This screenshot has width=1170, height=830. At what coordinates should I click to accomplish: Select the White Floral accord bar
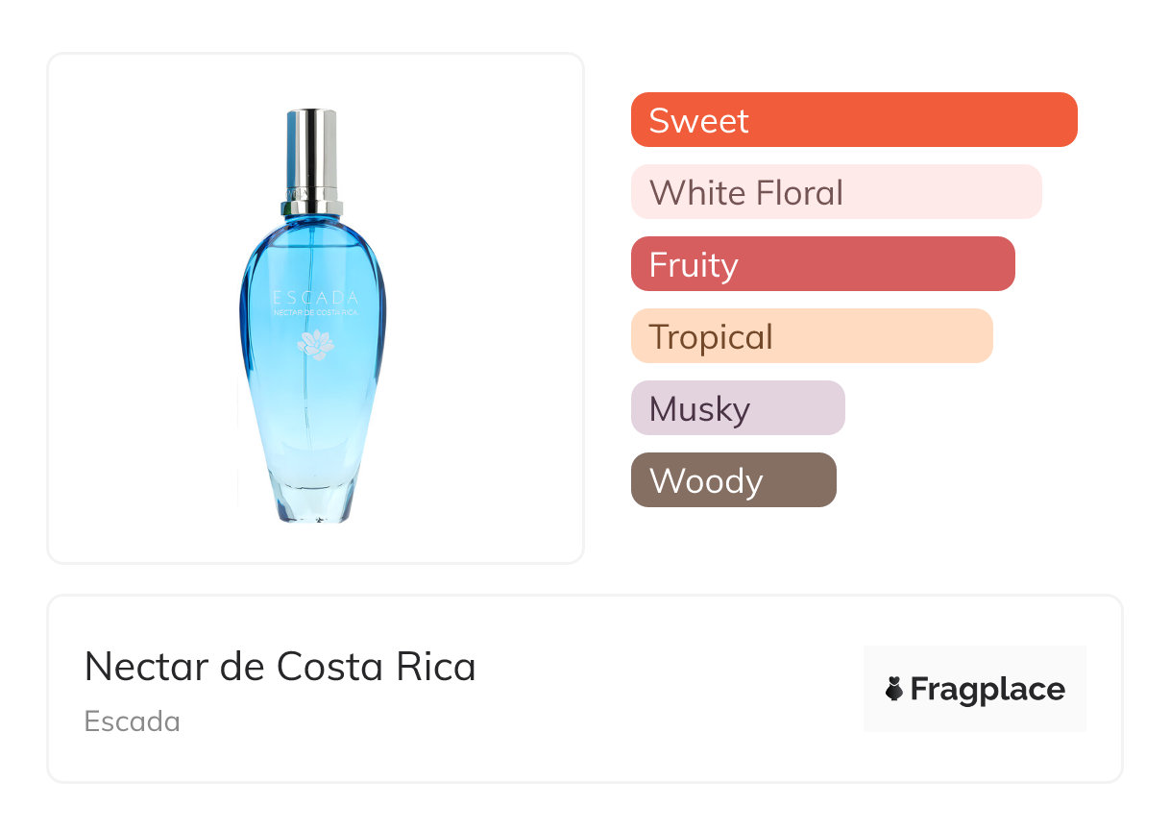point(836,192)
